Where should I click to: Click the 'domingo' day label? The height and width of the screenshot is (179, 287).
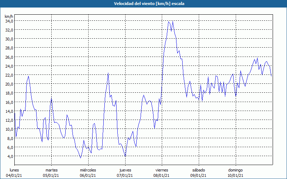[x=235, y=170]
